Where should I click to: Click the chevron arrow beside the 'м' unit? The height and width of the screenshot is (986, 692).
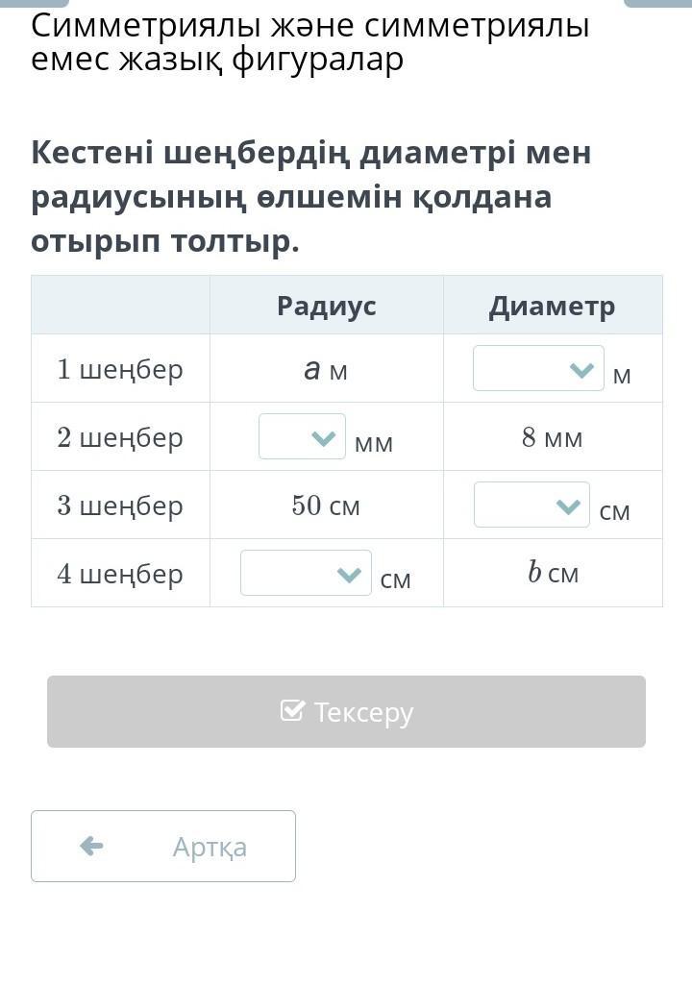coord(581,370)
